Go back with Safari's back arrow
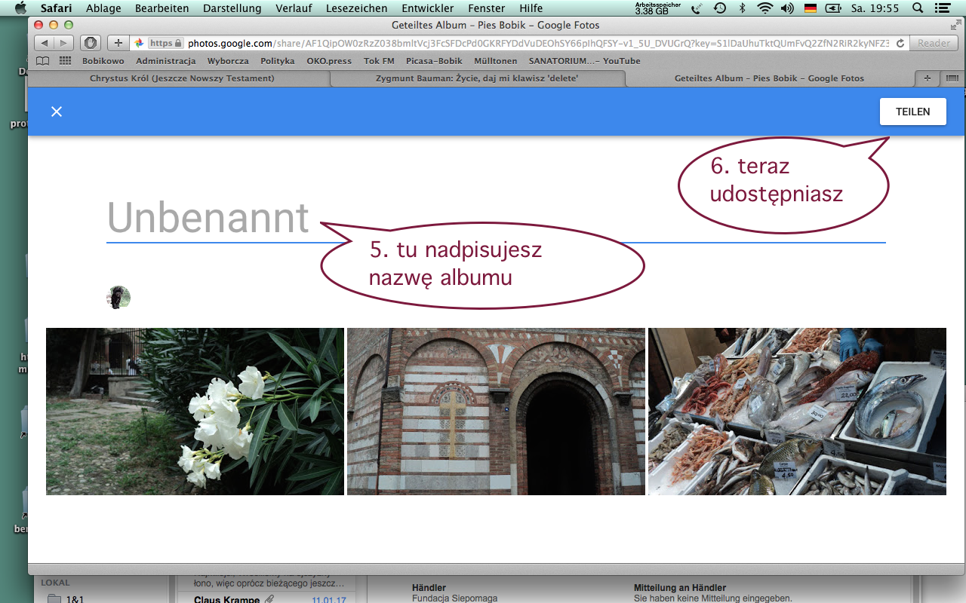The image size is (966, 603). (x=45, y=43)
